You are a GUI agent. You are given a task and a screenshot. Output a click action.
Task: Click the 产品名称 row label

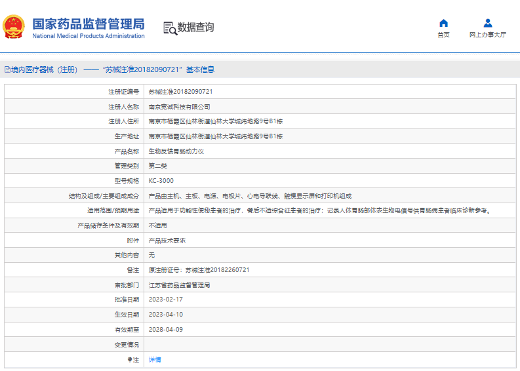click(127, 151)
